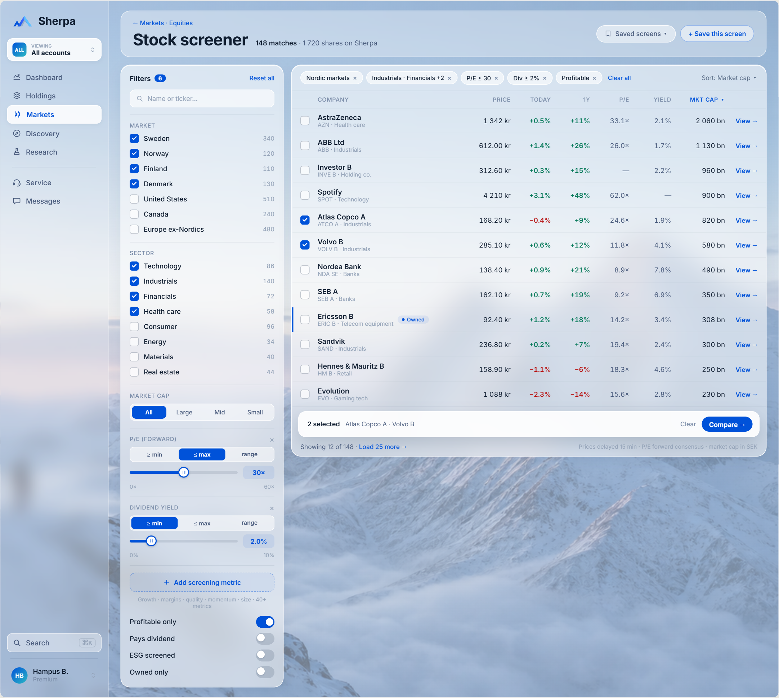Click the Markets candlestick icon
This screenshot has height=698, width=779.
pos(17,115)
